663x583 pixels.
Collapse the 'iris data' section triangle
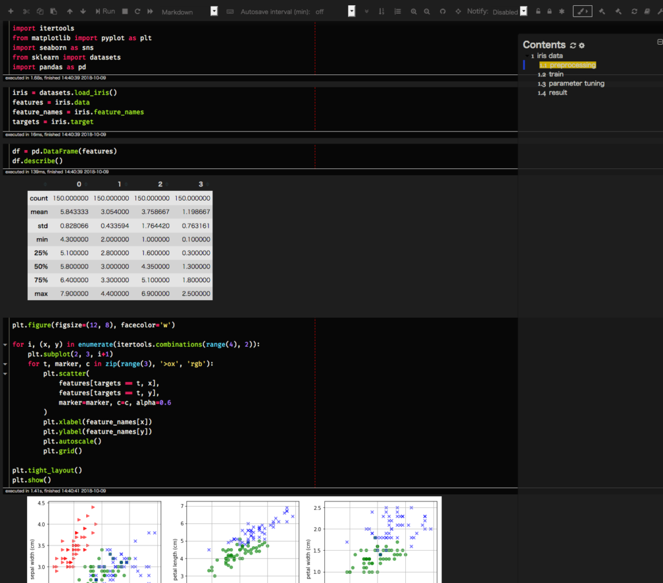(x=527, y=56)
